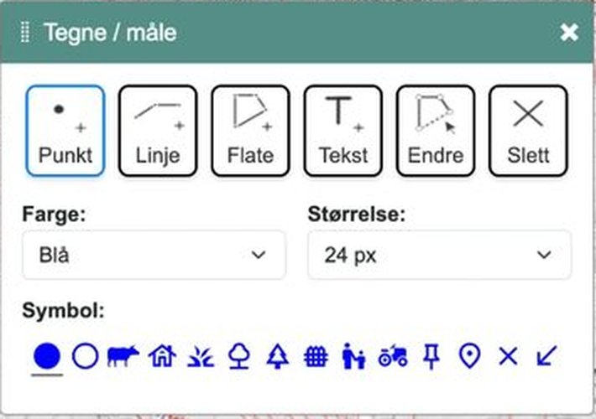The image size is (596, 419).
Task: Choose the hollow circle symbol
Action: (85, 356)
